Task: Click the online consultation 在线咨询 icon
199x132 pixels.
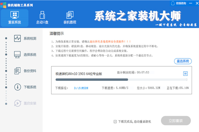Action: click(x=173, y=3)
